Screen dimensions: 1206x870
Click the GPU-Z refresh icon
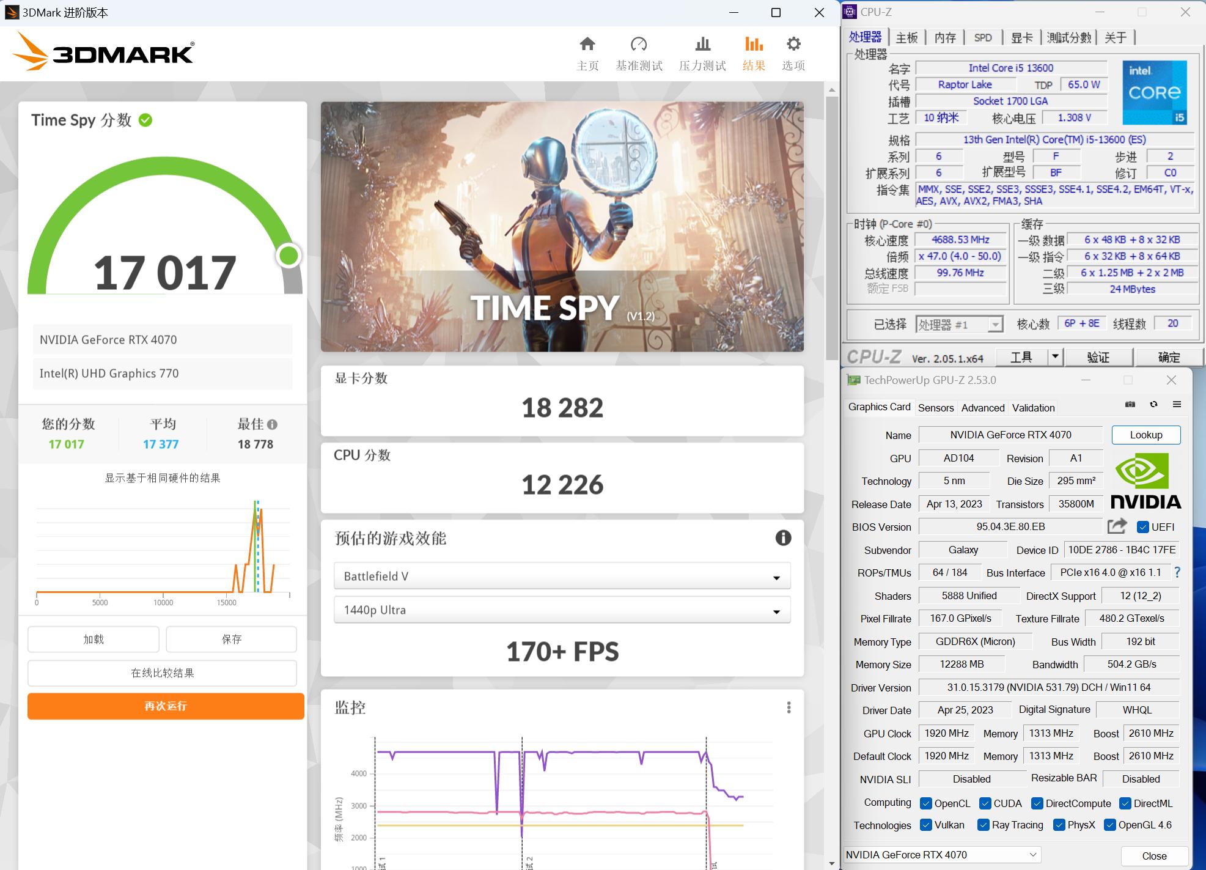pyautogui.click(x=1153, y=404)
